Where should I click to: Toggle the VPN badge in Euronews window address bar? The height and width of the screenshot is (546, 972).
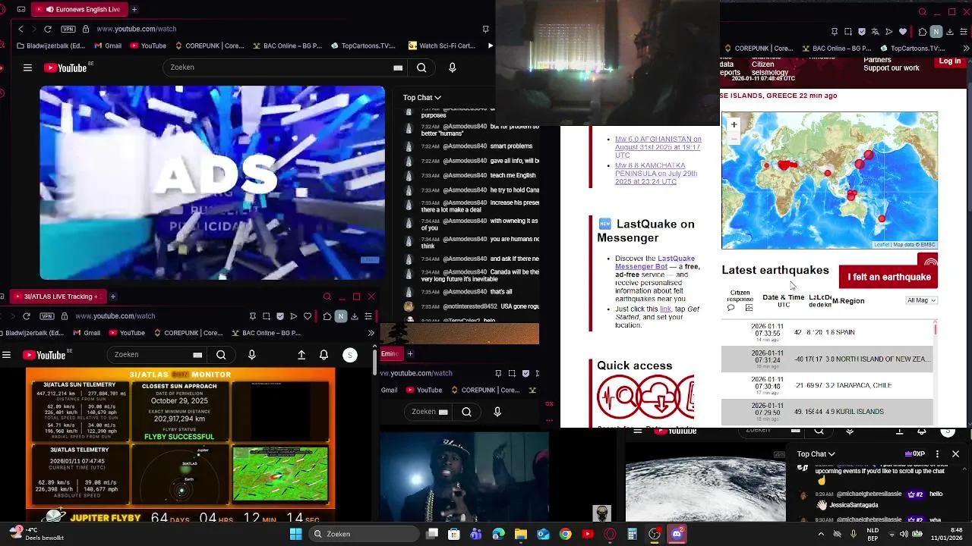(x=68, y=29)
